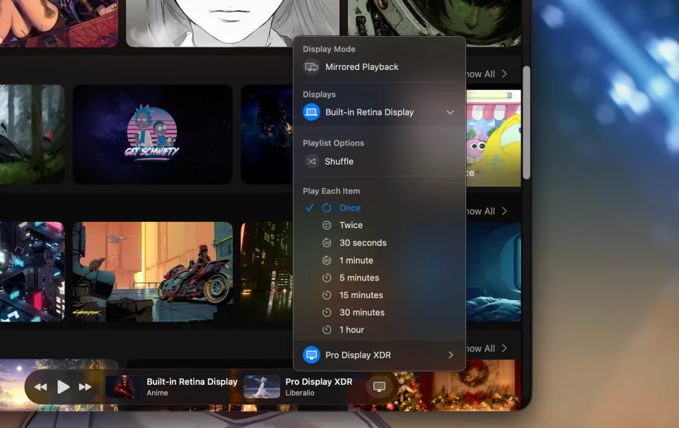Collapse Built-in Retina Display chevron
The width and height of the screenshot is (679, 428).
(451, 112)
